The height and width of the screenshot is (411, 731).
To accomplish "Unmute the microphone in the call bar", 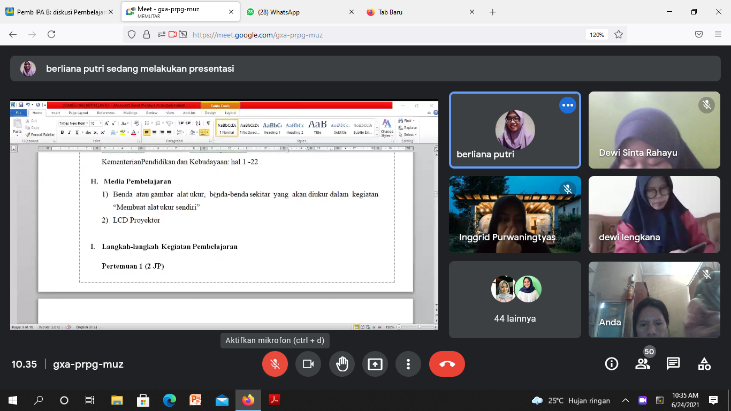I will tap(275, 364).
